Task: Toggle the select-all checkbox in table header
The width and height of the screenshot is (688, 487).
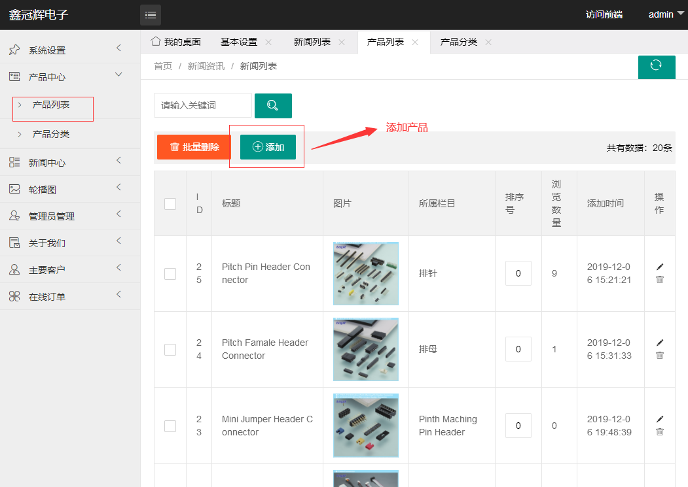Action: click(170, 204)
